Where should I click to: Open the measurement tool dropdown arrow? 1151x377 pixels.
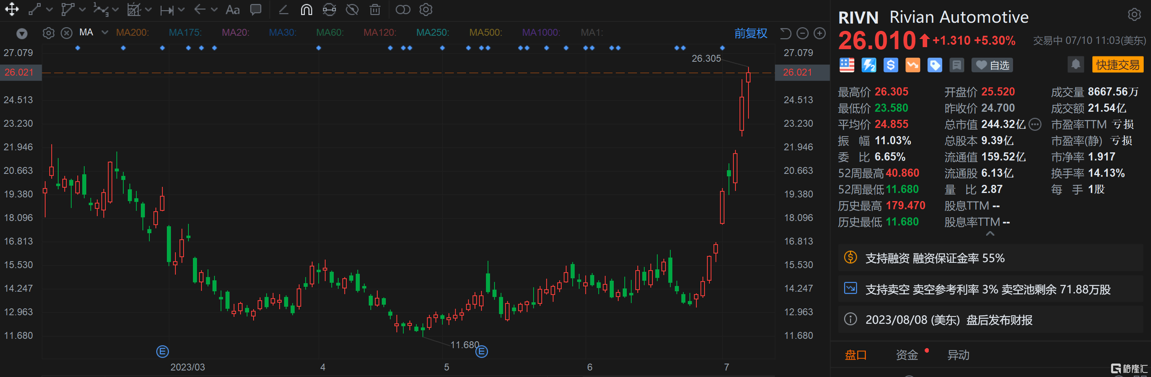click(x=181, y=10)
